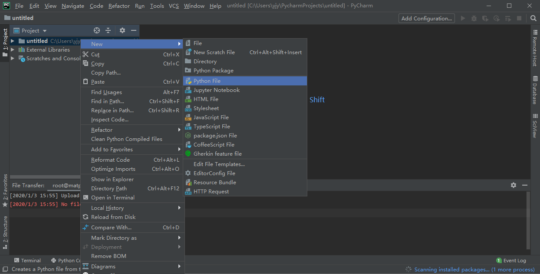
Task: Click the Search Everywhere magnifier icon
Action: pyautogui.click(x=533, y=18)
